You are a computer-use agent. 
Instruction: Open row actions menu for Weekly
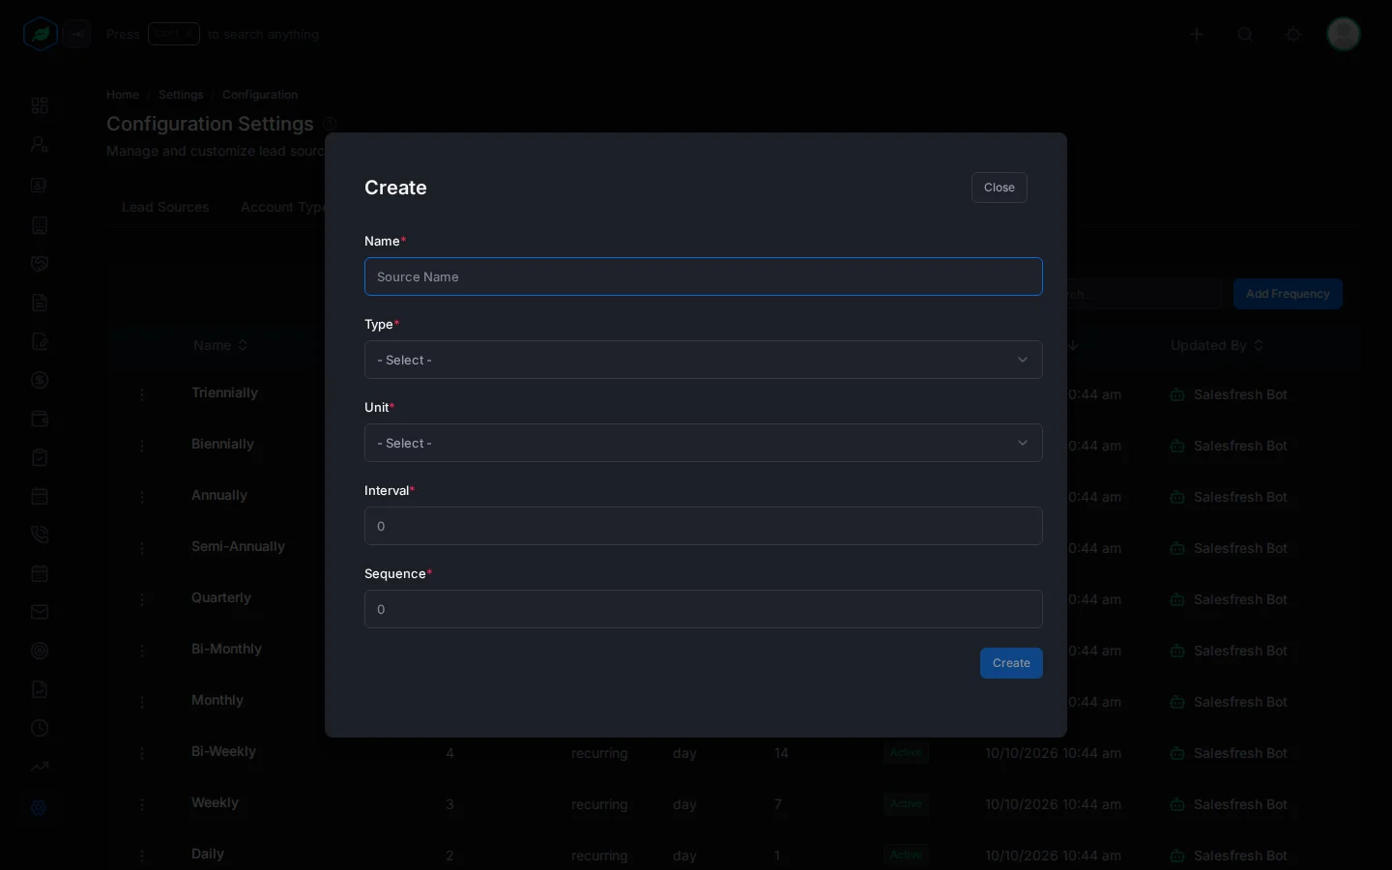(x=142, y=804)
